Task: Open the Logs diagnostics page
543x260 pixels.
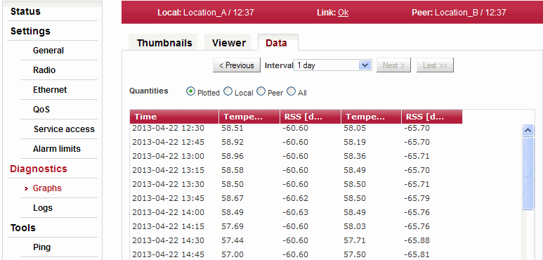Action: coord(43,208)
